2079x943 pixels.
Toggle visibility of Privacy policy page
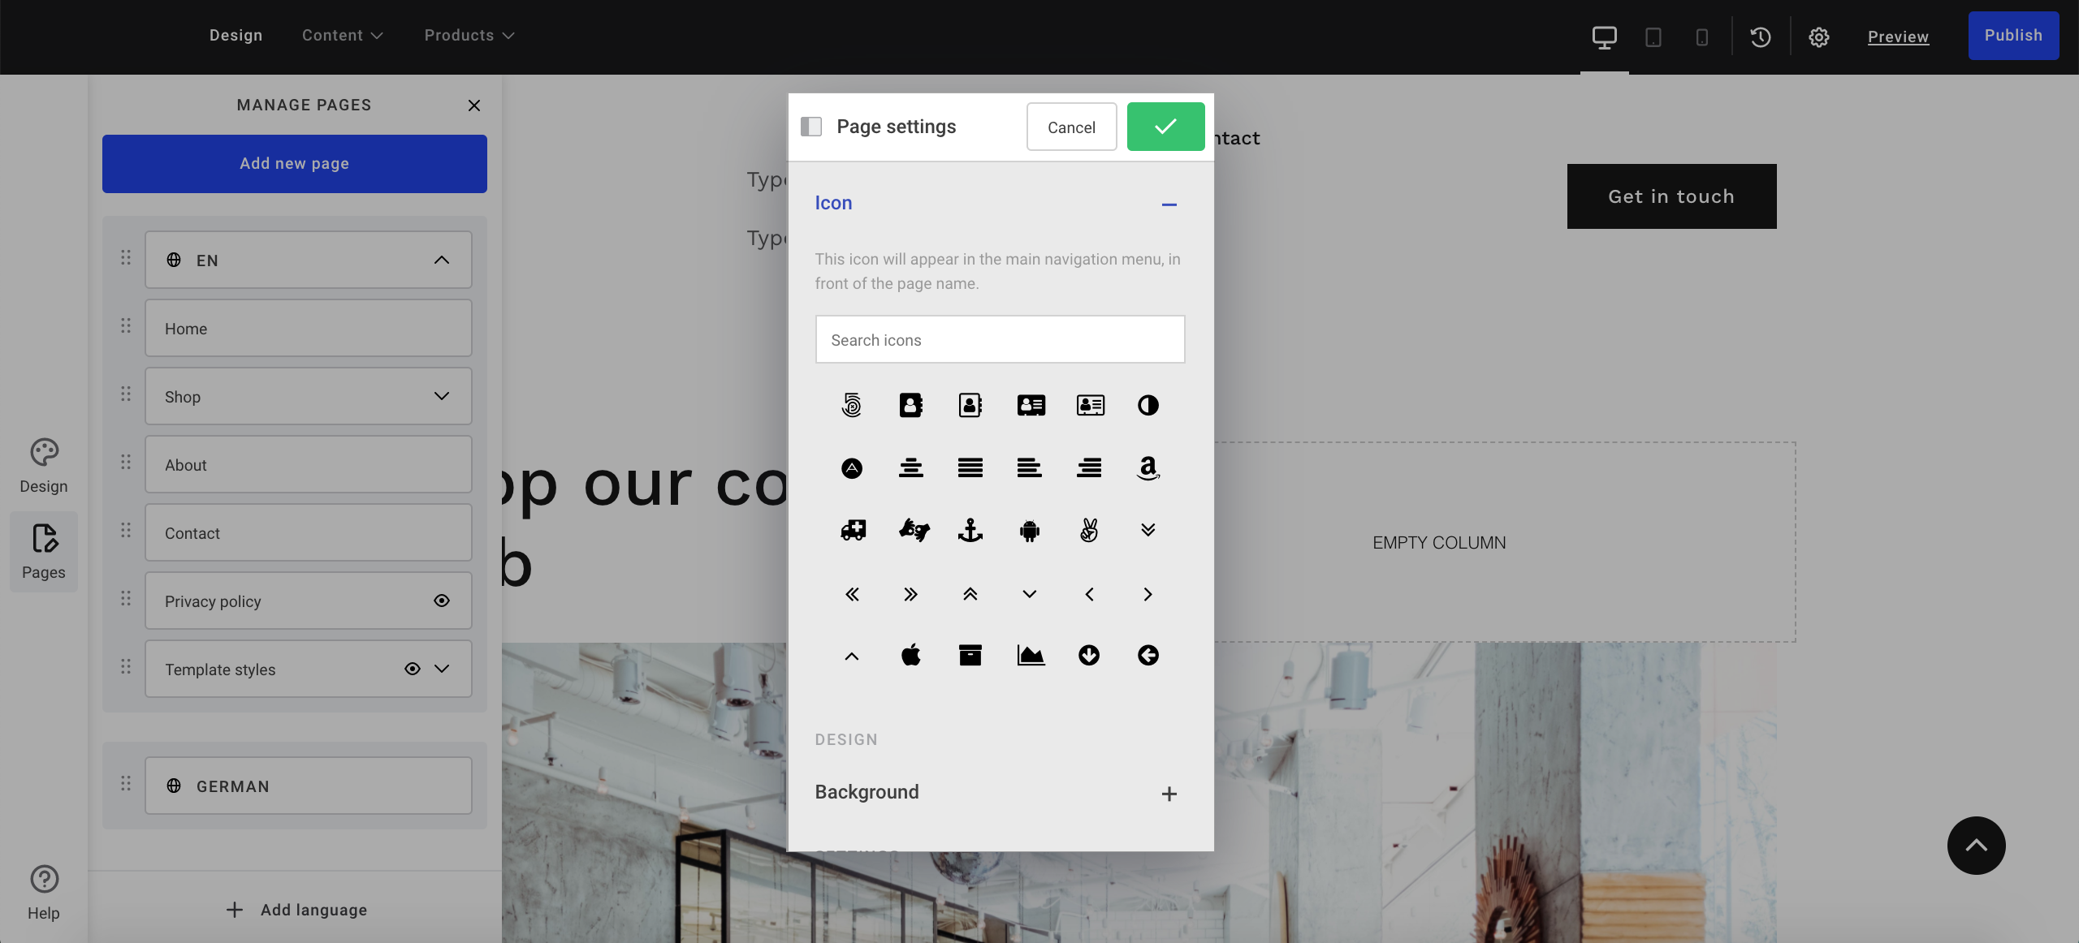pos(442,601)
